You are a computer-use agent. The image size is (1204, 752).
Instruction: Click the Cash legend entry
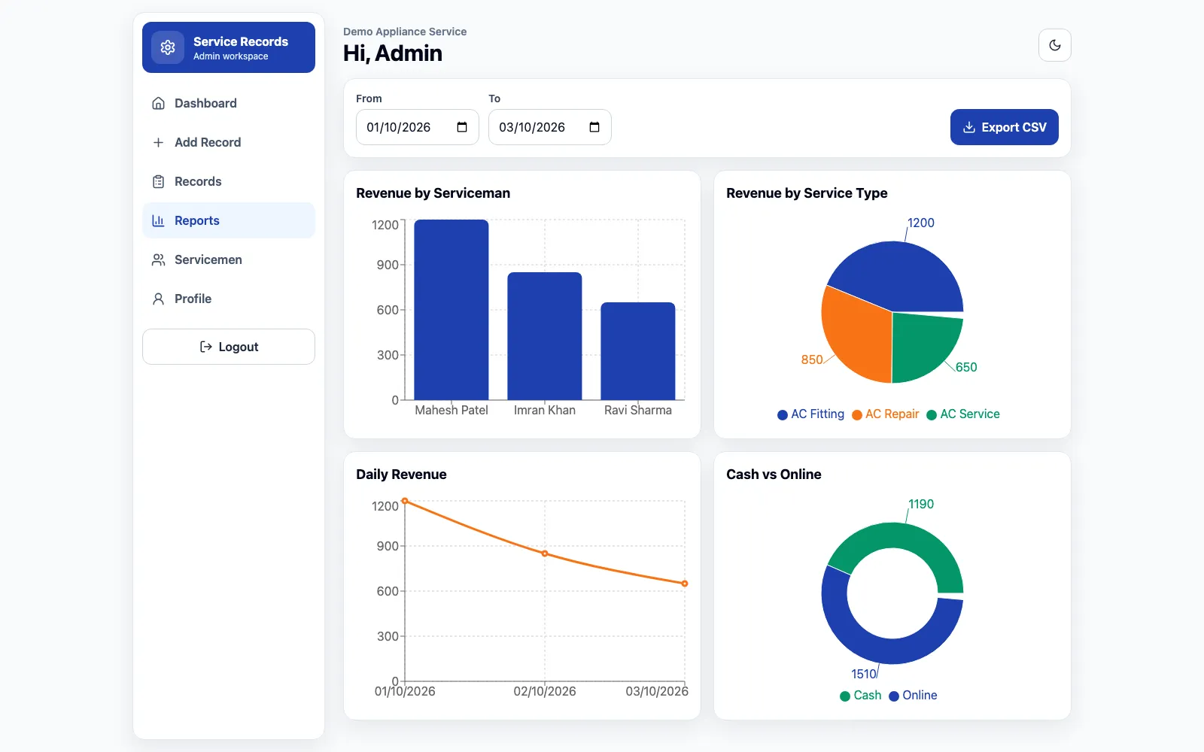(860, 696)
